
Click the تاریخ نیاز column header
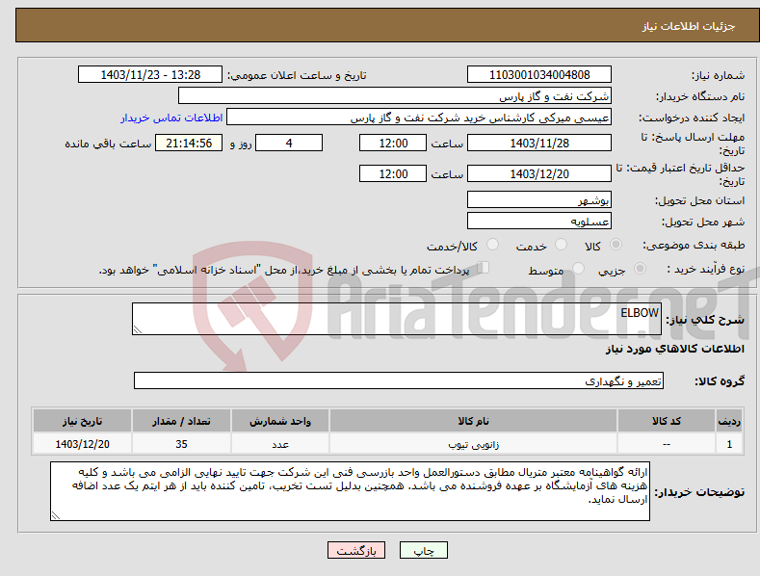point(83,421)
